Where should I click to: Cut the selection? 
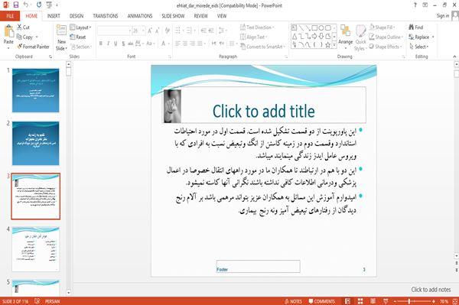[x=23, y=28]
